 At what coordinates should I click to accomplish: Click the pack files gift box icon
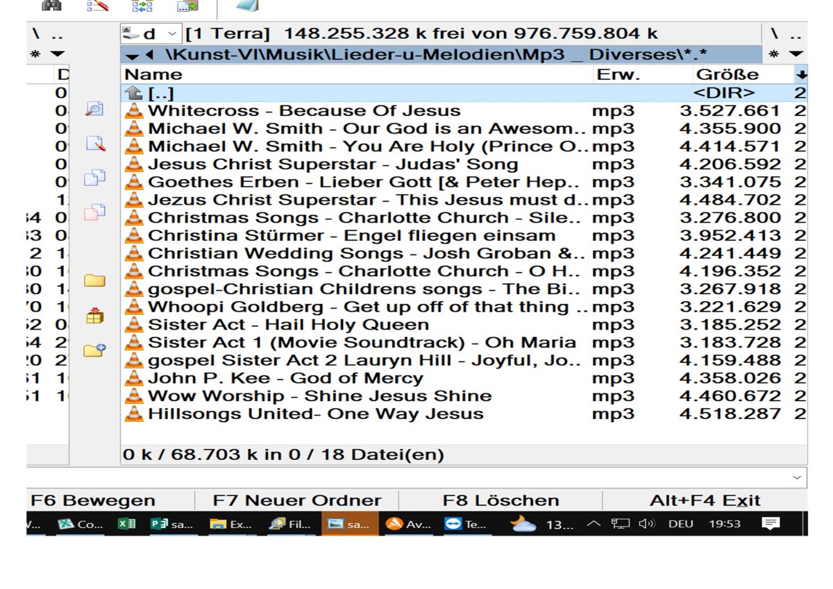[x=94, y=316]
